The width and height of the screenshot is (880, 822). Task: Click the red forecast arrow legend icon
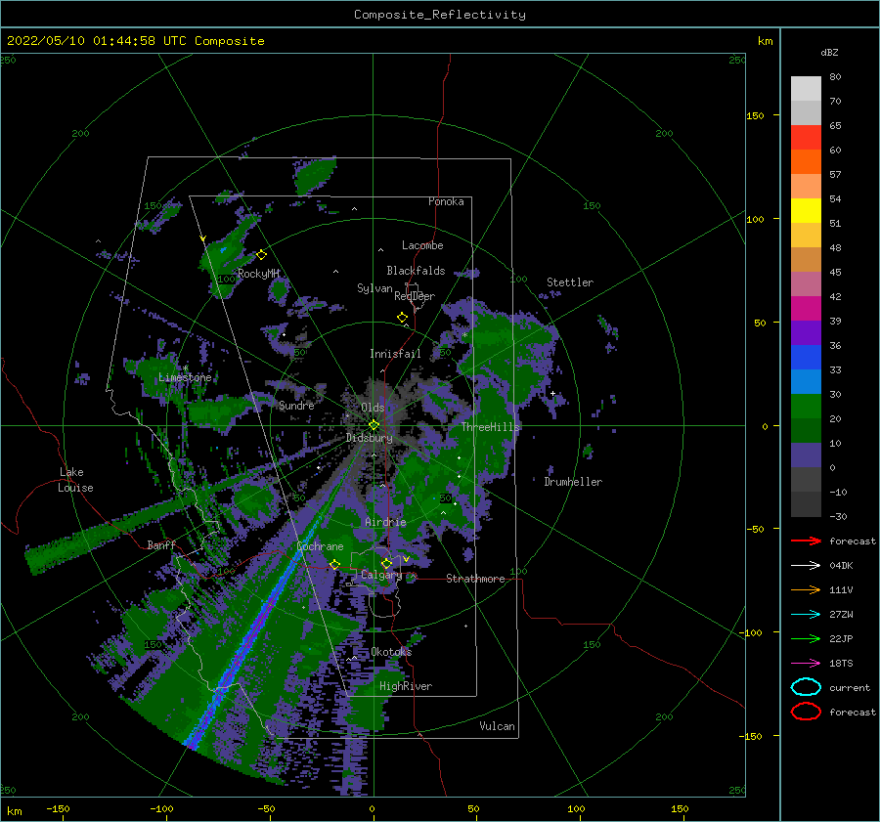click(x=806, y=541)
